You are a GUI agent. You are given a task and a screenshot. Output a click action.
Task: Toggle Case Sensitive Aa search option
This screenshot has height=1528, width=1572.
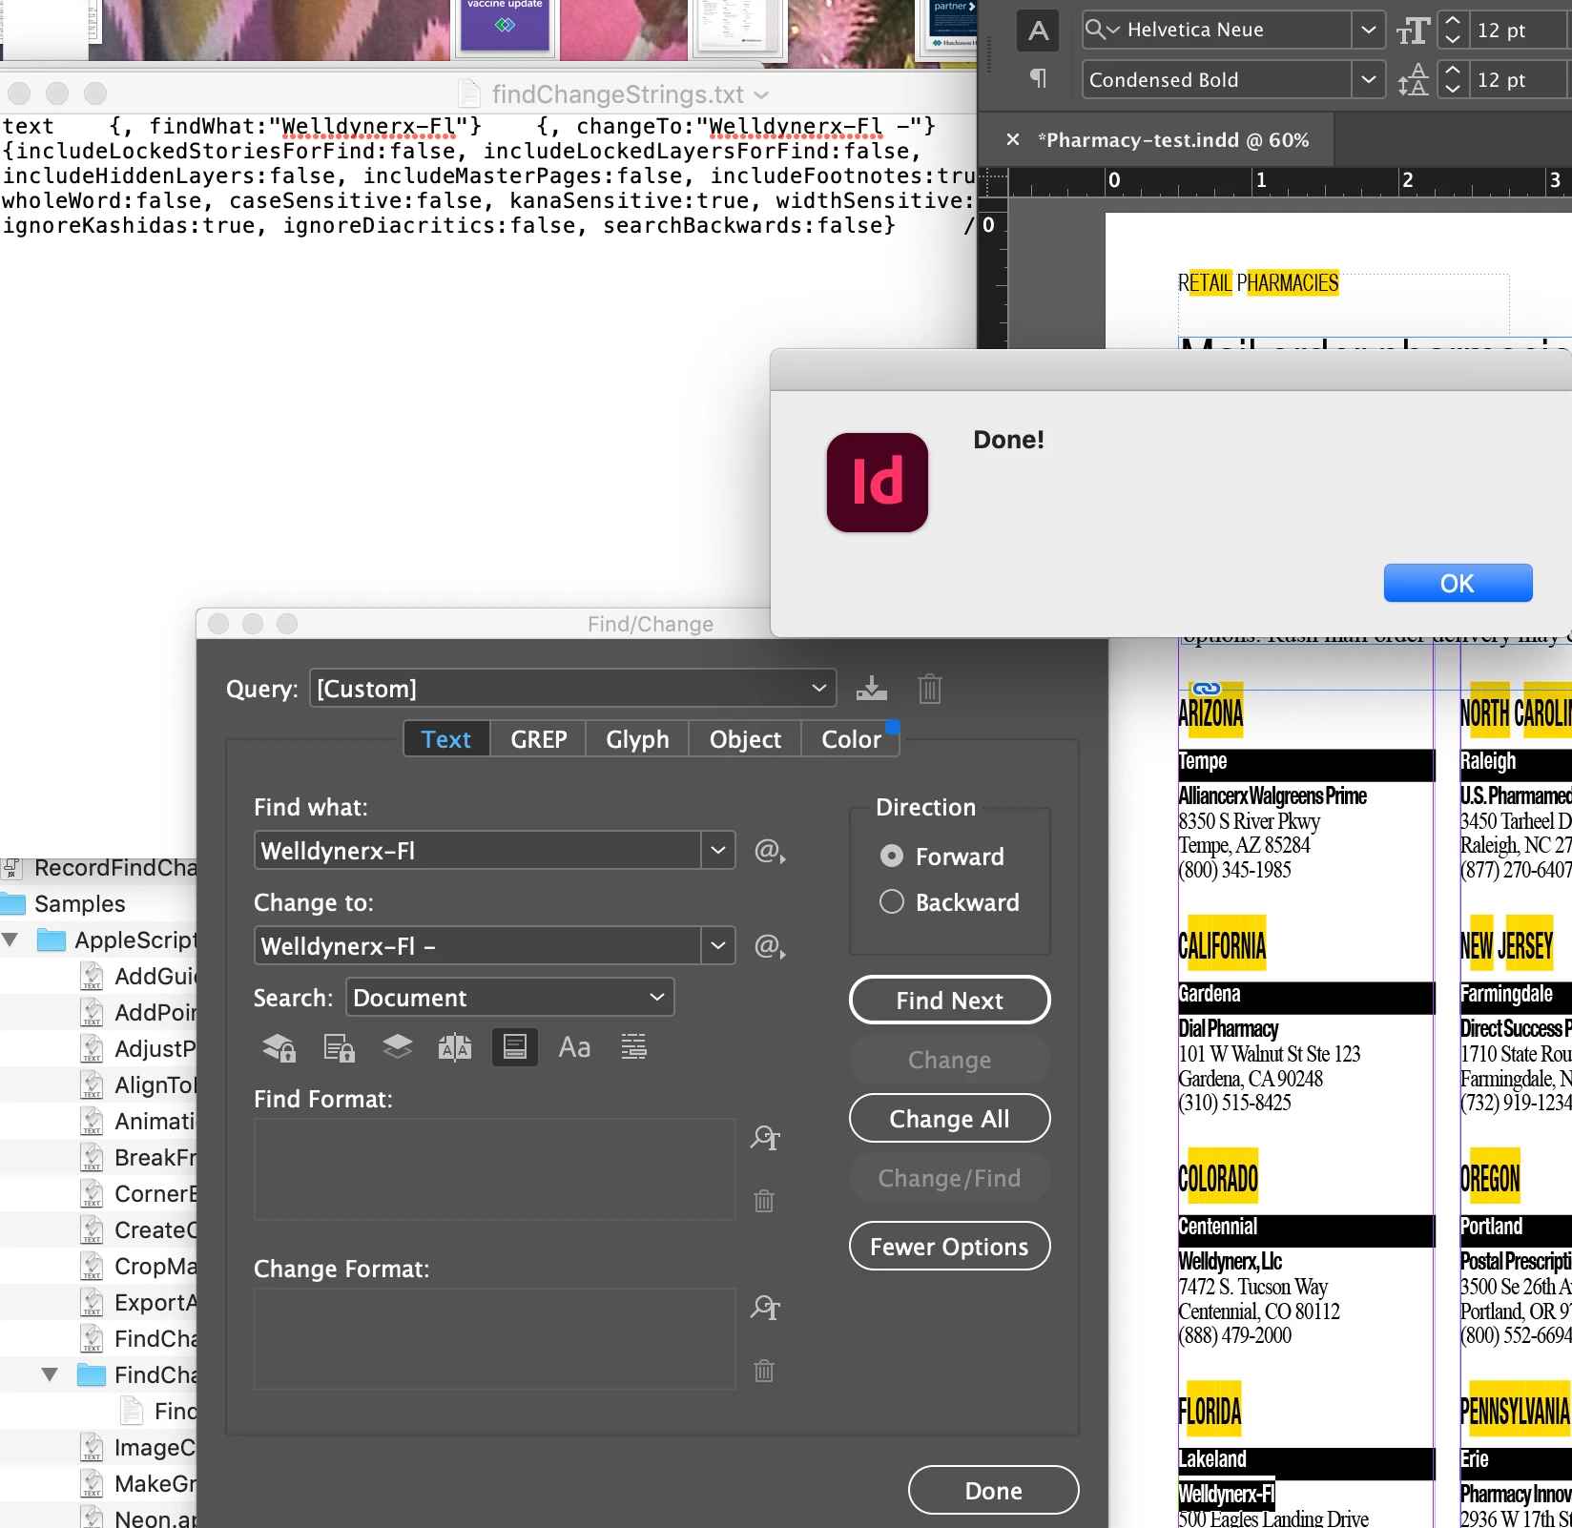point(574,1047)
